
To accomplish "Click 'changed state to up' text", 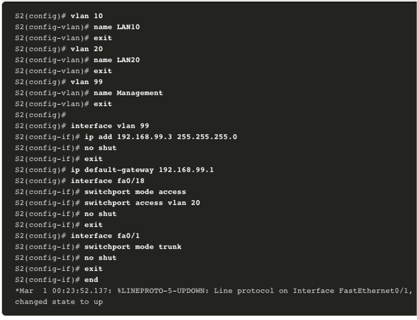I will [x=59, y=302].
